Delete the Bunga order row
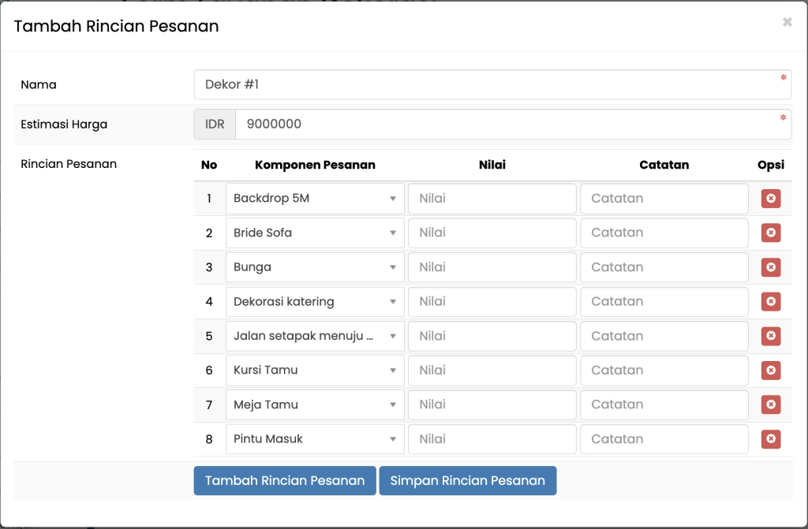The height and width of the screenshot is (529, 808). pos(770,267)
